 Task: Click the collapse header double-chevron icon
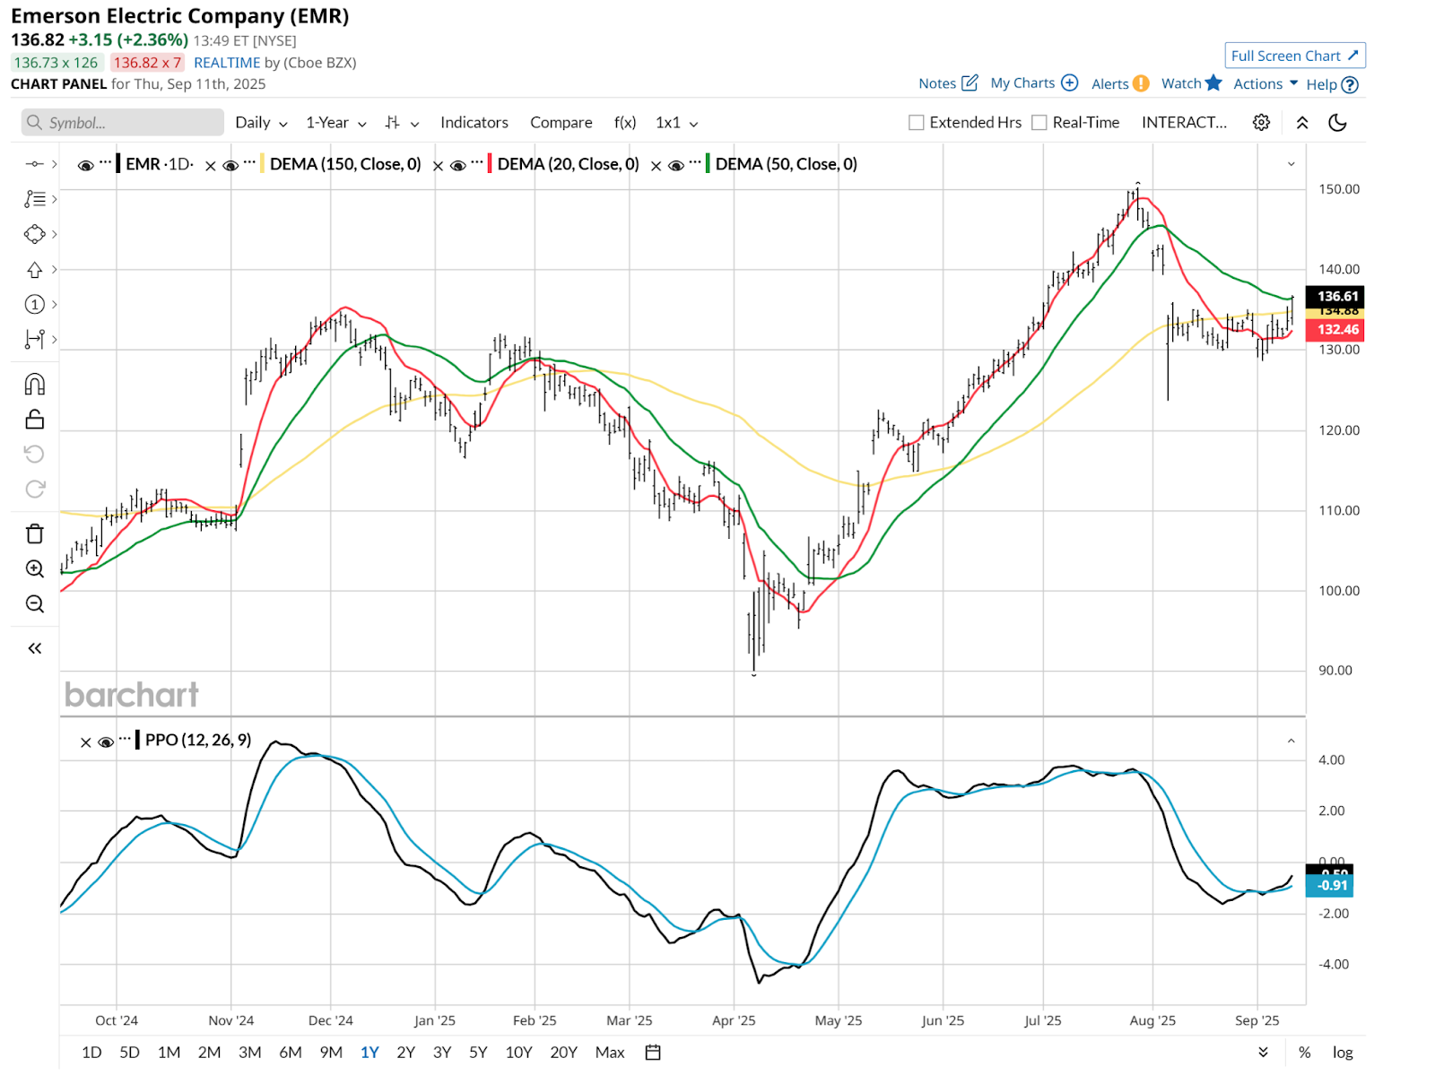click(1302, 123)
